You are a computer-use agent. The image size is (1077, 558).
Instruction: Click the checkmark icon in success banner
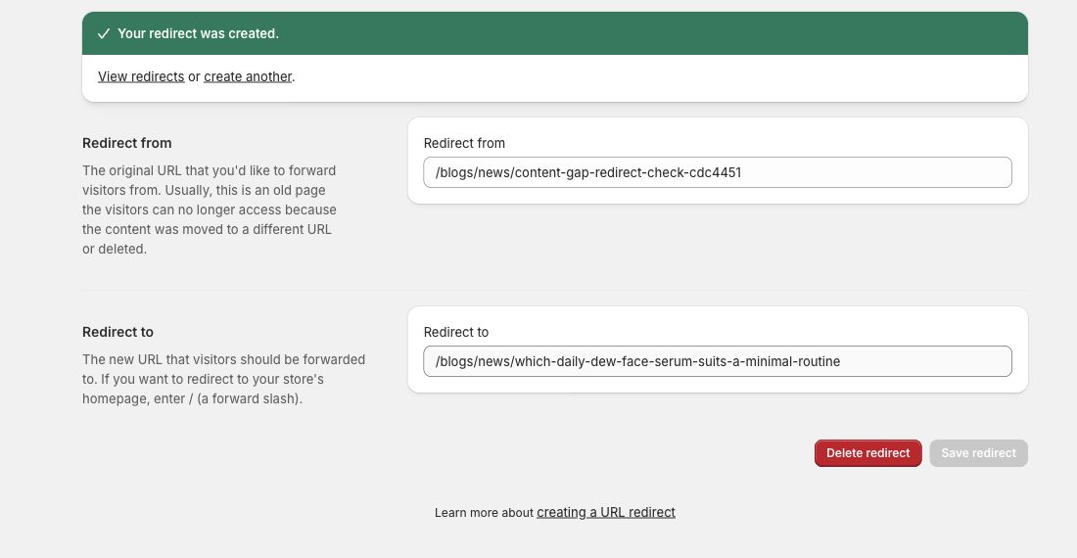click(104, 33)
